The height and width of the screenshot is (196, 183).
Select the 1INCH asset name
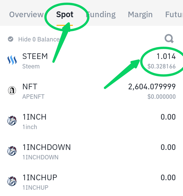[34, 117]
